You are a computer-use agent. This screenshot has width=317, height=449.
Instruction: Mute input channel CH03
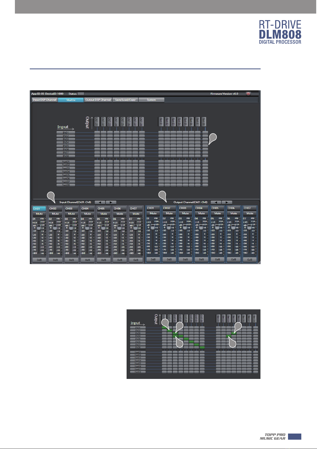pyautogui.click(x=72, y=214)
